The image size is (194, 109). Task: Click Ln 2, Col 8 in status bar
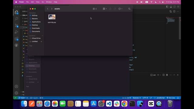click(x=126, y=98)
